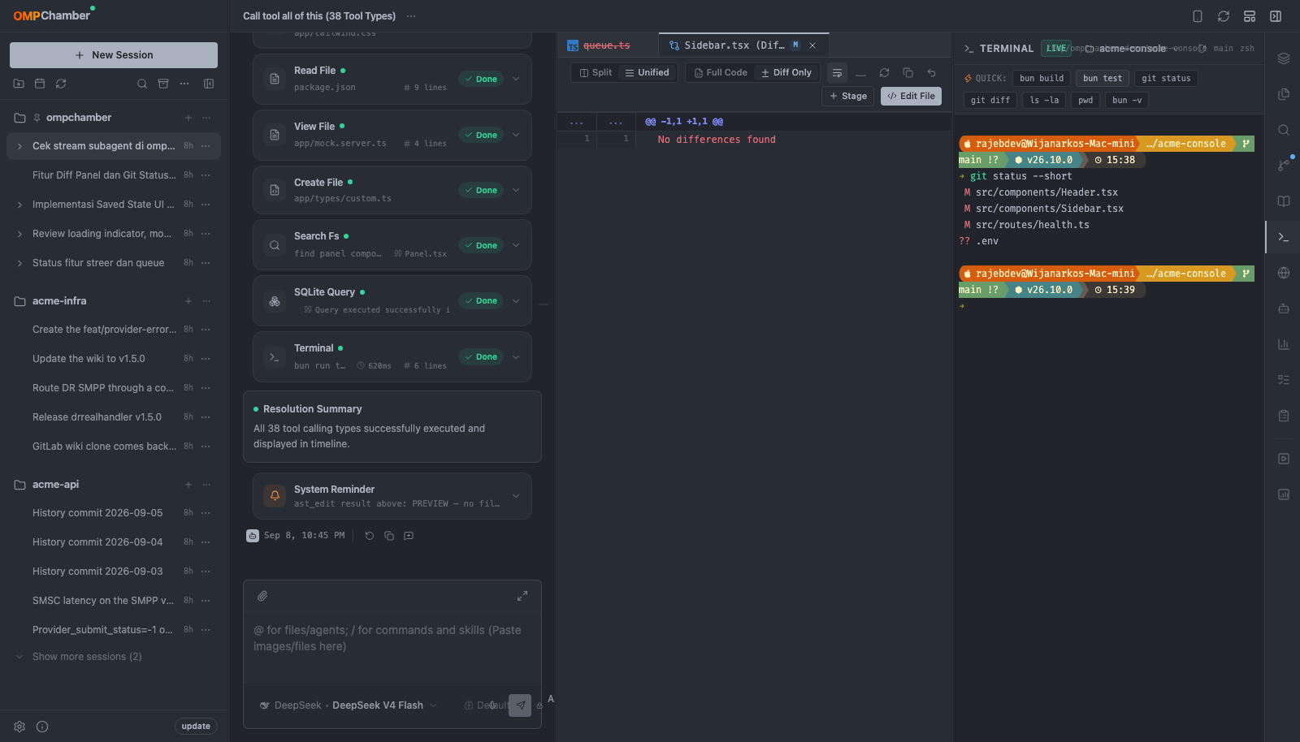Expand the message composer with arrows icon
Image resolution: width=1300 pixels, height=742 pixels.
[x=522, y=596]
